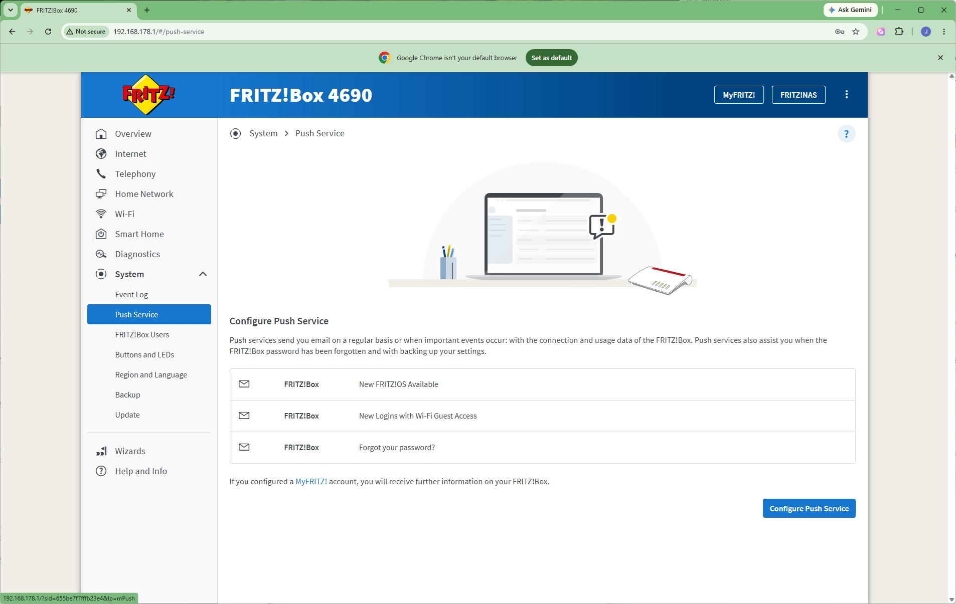Click the Diagnostics icon
The image size is (956, 604).
[101, 254]
